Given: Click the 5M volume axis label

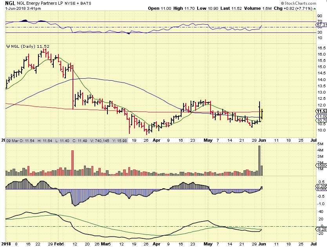Looking at the screenshot, I should 320,144.
